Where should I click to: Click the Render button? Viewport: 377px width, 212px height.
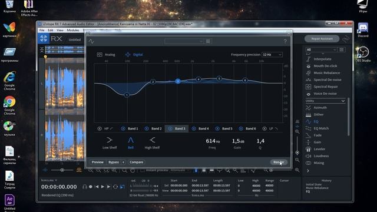point(279,163)
